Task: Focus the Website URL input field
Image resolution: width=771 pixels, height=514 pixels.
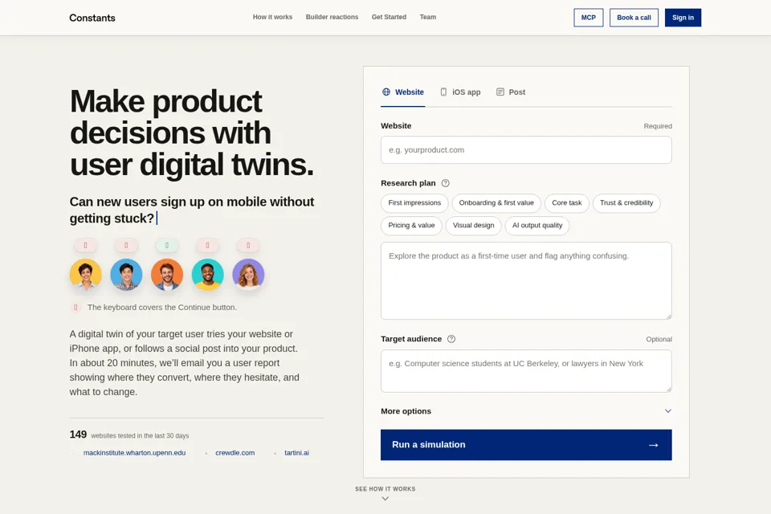Action: point(526,150)
